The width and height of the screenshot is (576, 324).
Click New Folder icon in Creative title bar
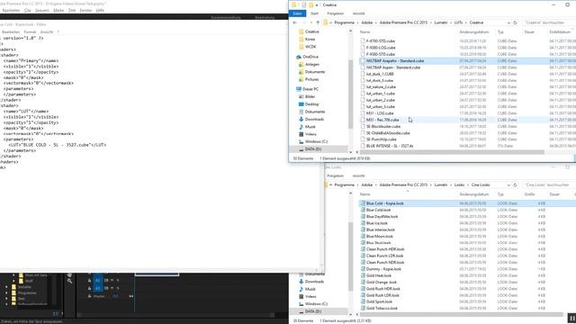point(310,4)
